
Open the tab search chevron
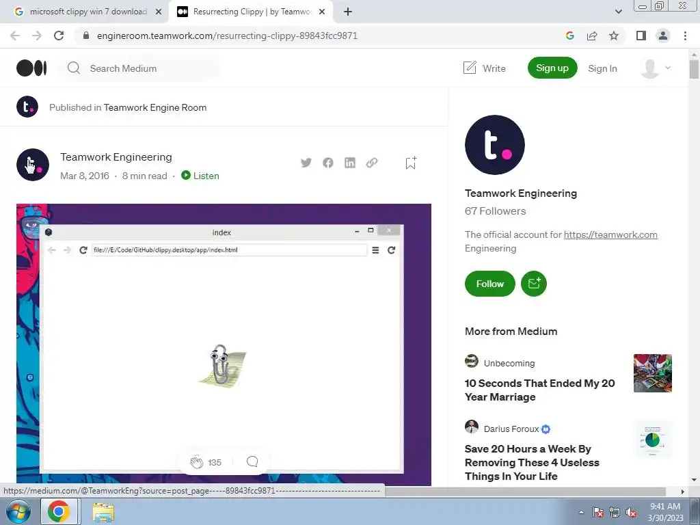click(x=618, y=12)
